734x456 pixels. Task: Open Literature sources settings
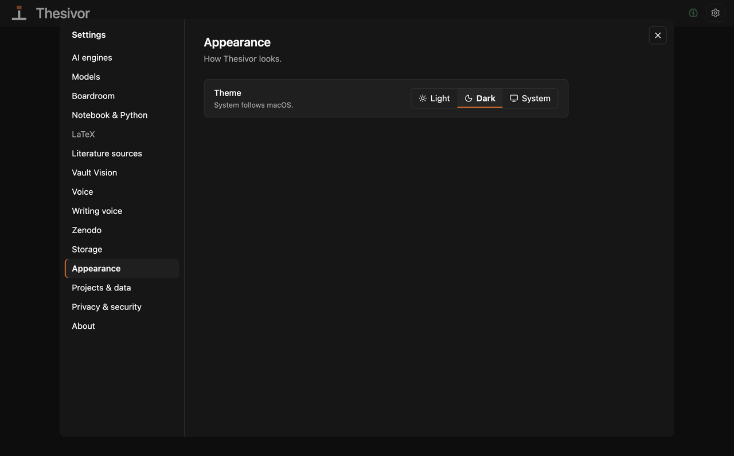[122, 154]
